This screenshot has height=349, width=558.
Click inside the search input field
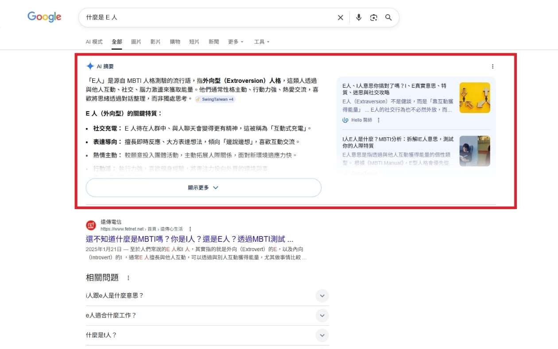[x=177, y=17]
